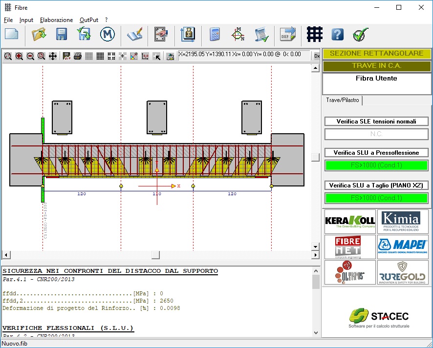
Task: Open the section definition hand icon
Action: [161, 34]
